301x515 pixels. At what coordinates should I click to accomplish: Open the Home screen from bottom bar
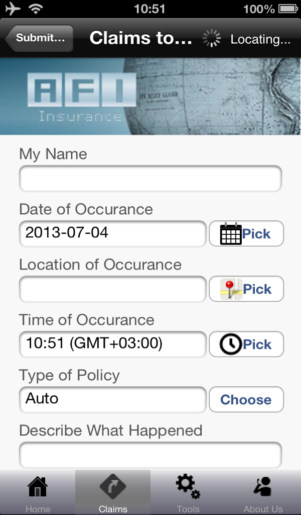(x=38, y=490)
